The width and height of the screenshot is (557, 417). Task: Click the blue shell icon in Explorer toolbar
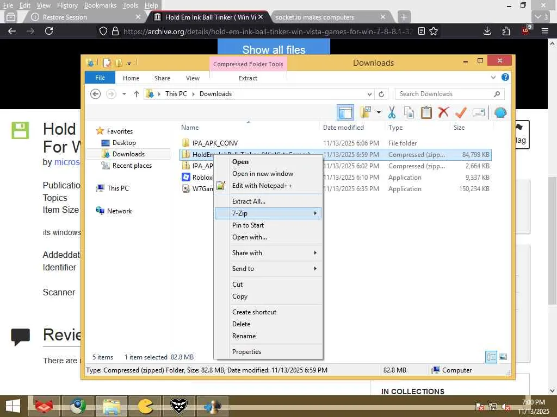tap(500, 113)
